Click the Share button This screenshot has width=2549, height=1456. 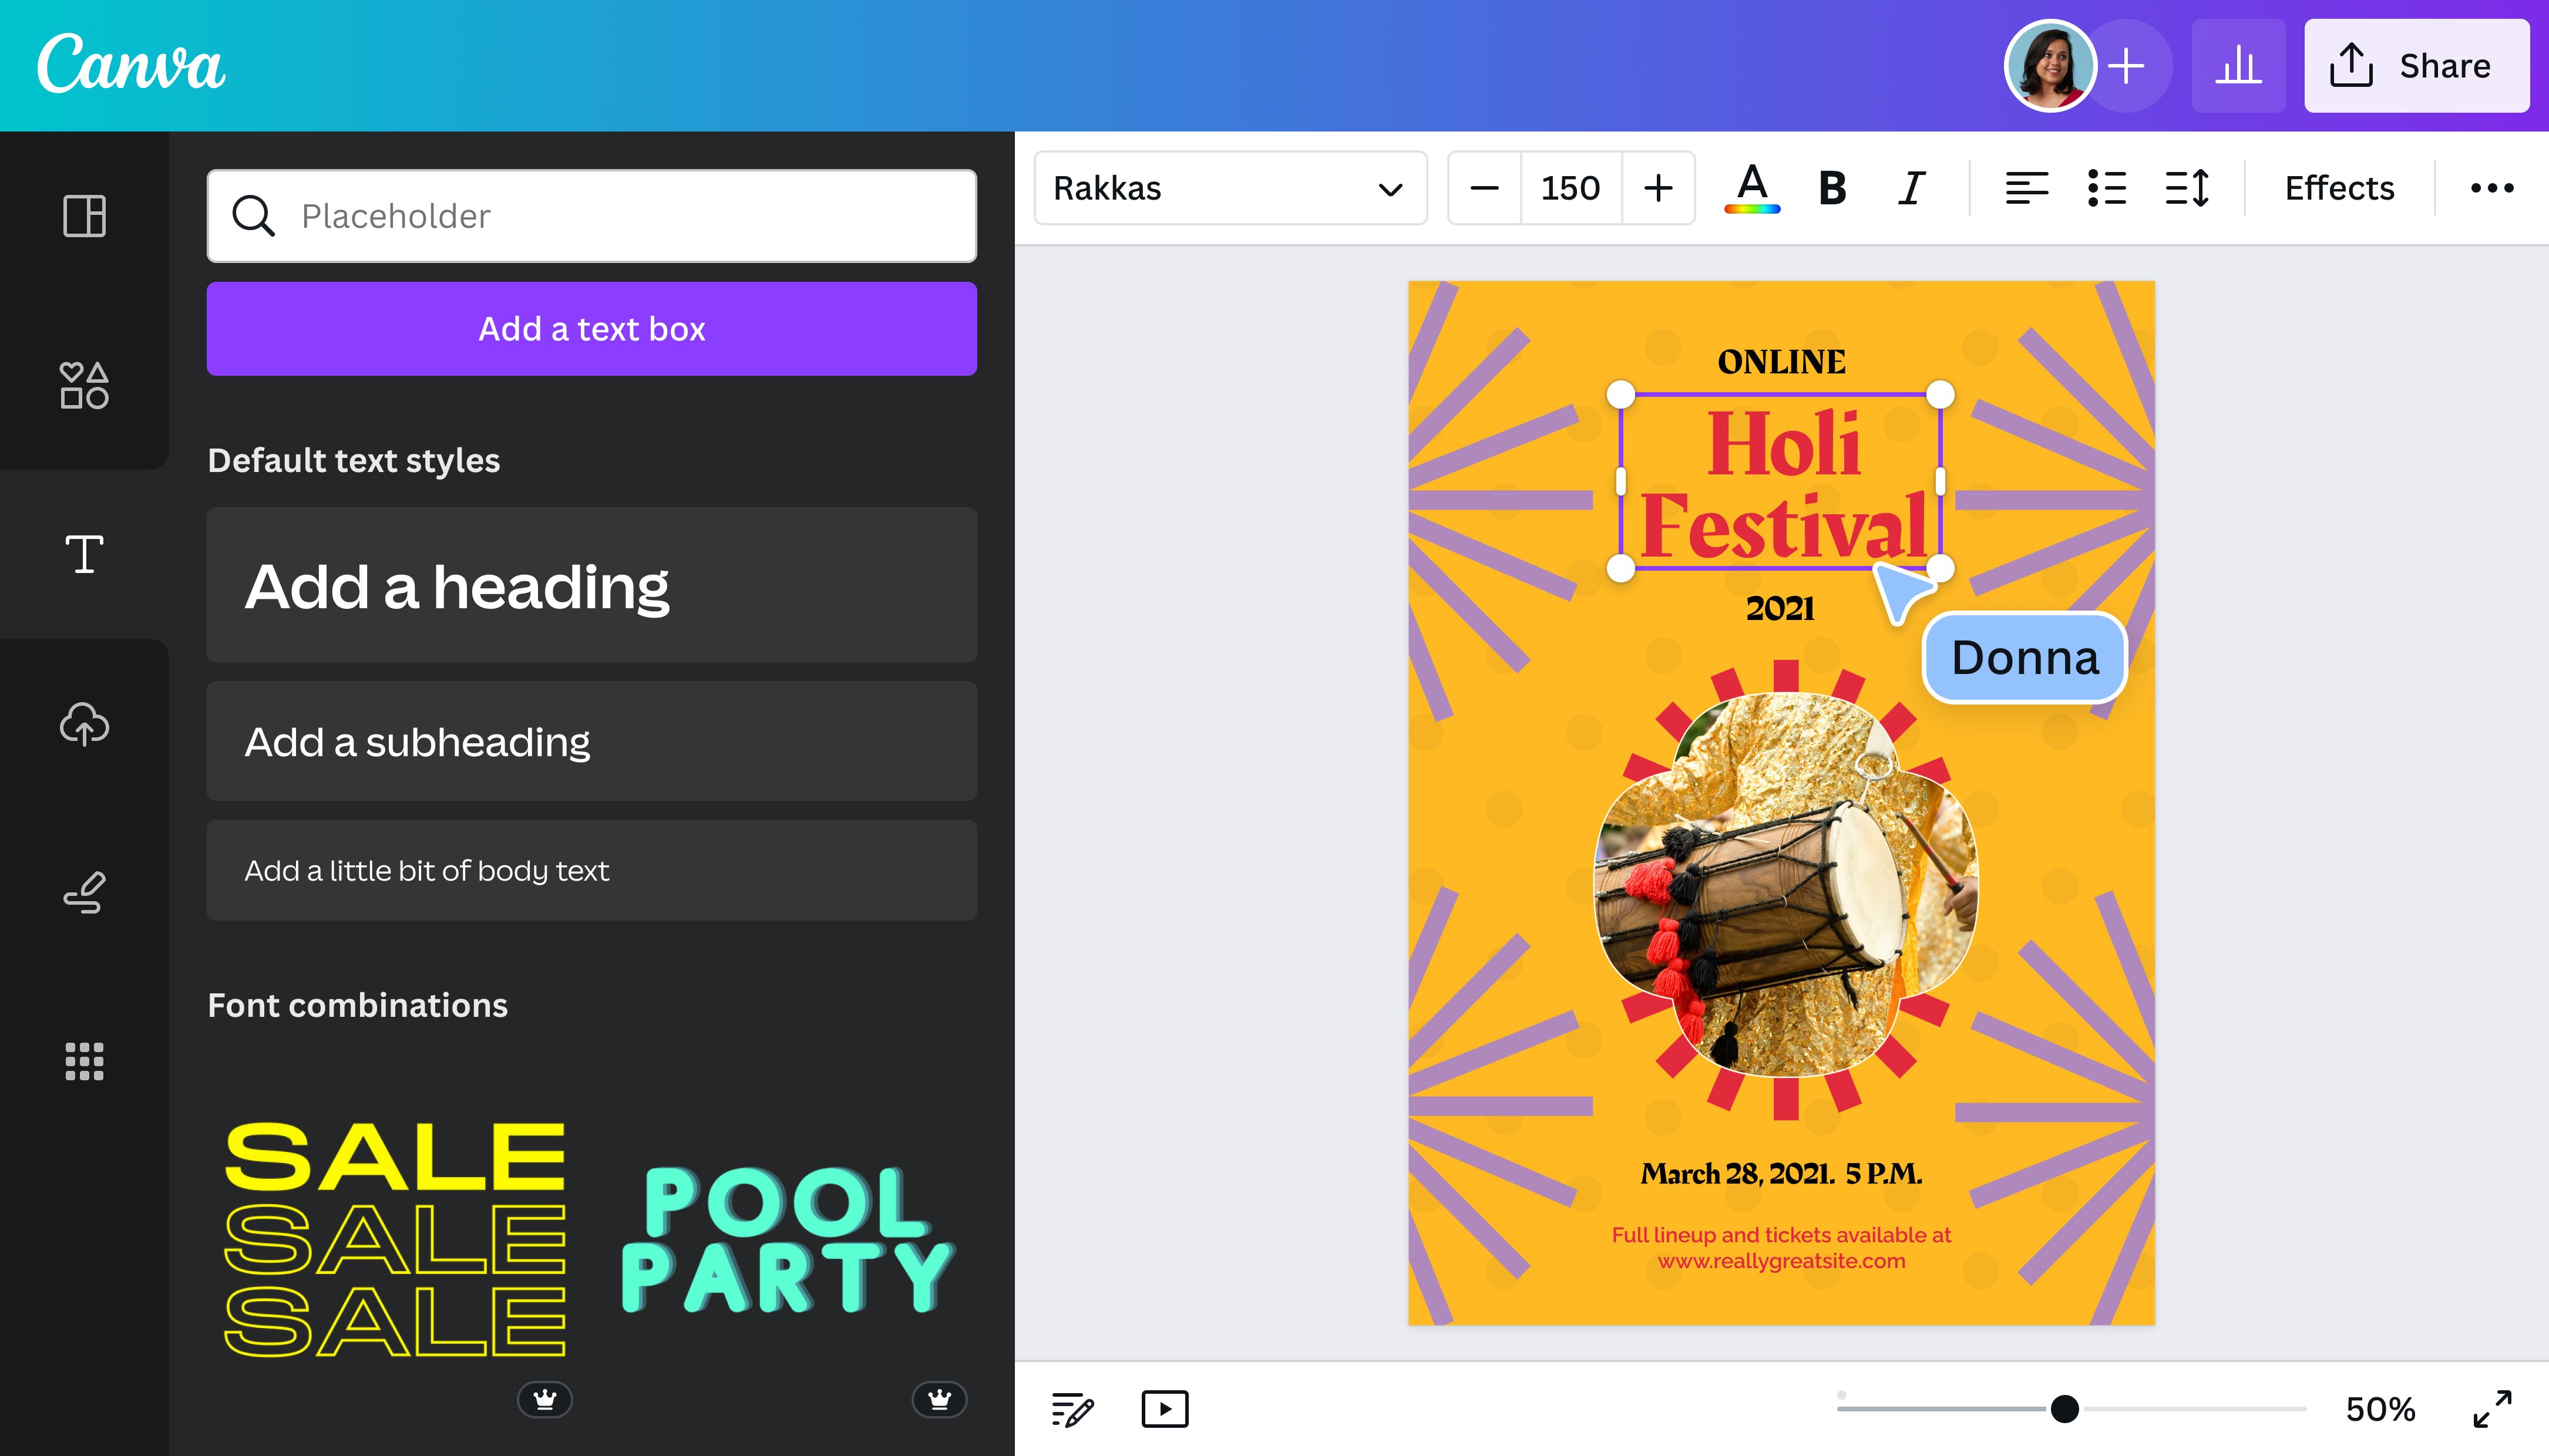(x=2417, y=66)
